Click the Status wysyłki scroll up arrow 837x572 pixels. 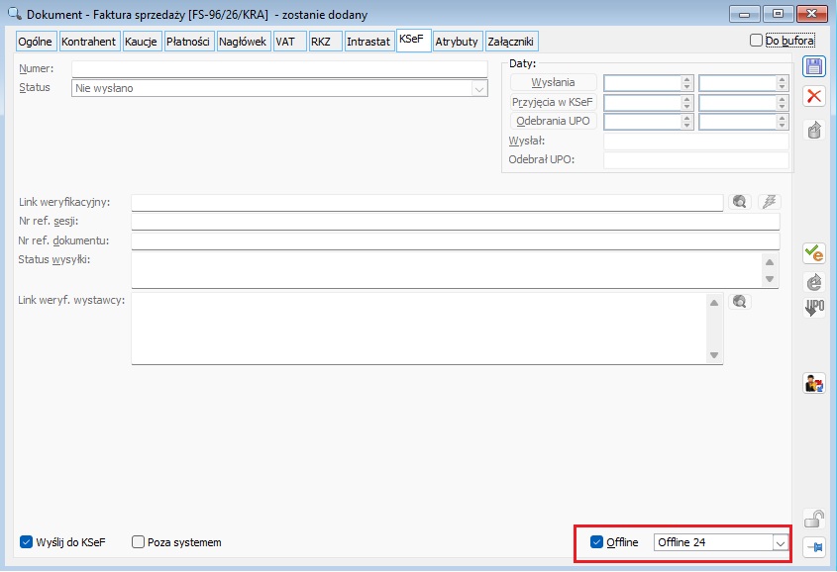pos(770,262)
